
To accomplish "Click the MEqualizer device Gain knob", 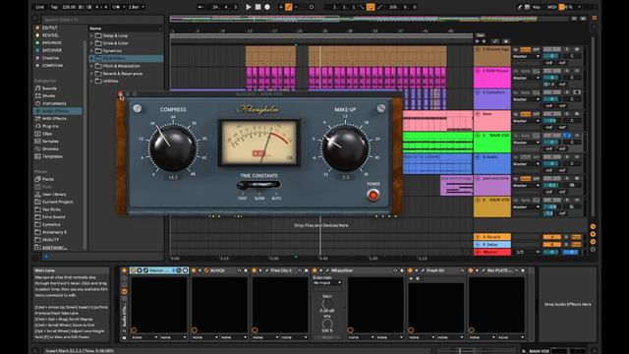I will pyautogui.click(x=327, y=304).
